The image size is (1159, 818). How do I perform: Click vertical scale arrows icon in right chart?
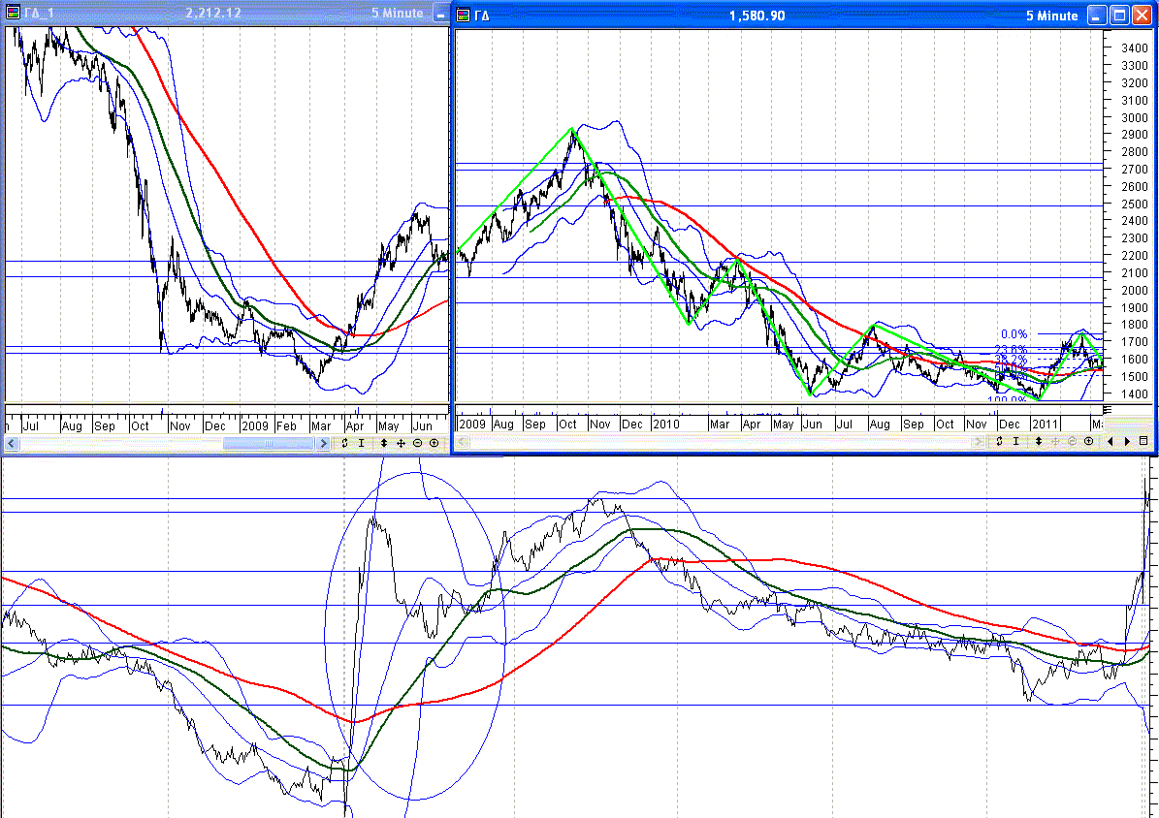(x=1039, y=441)
